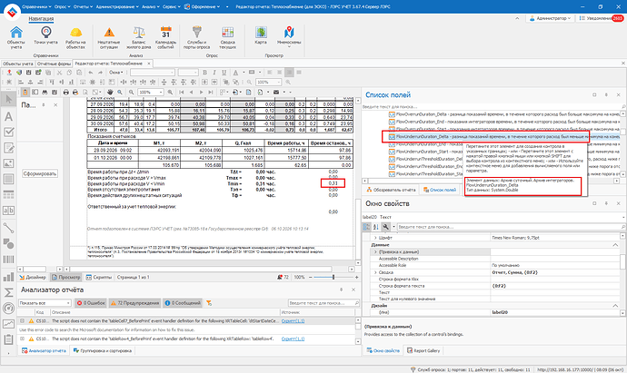Screen dimensions: 627x373
Task: Expand the (Привязка к данным) property
Action: 375,252
